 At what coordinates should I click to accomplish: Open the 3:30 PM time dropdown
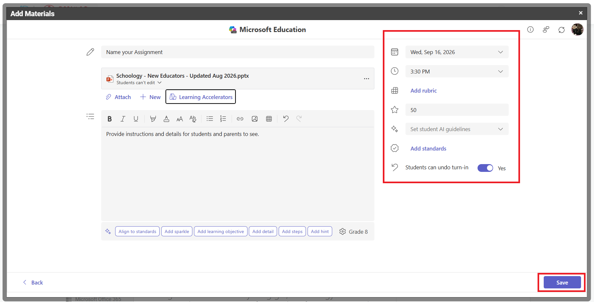pyautogui.click(x=457, y=72)
